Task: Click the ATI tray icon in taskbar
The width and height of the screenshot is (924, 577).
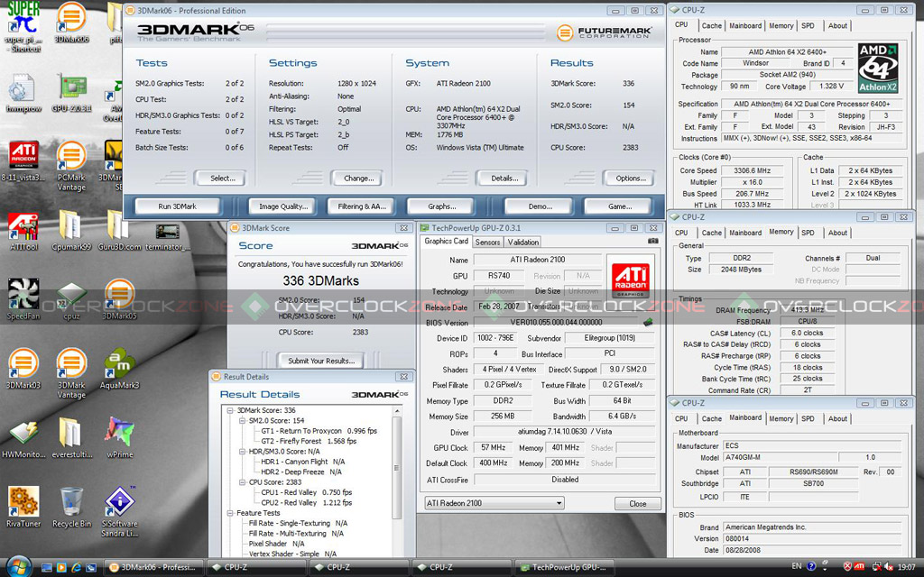Action: click(x=859, y=566)
